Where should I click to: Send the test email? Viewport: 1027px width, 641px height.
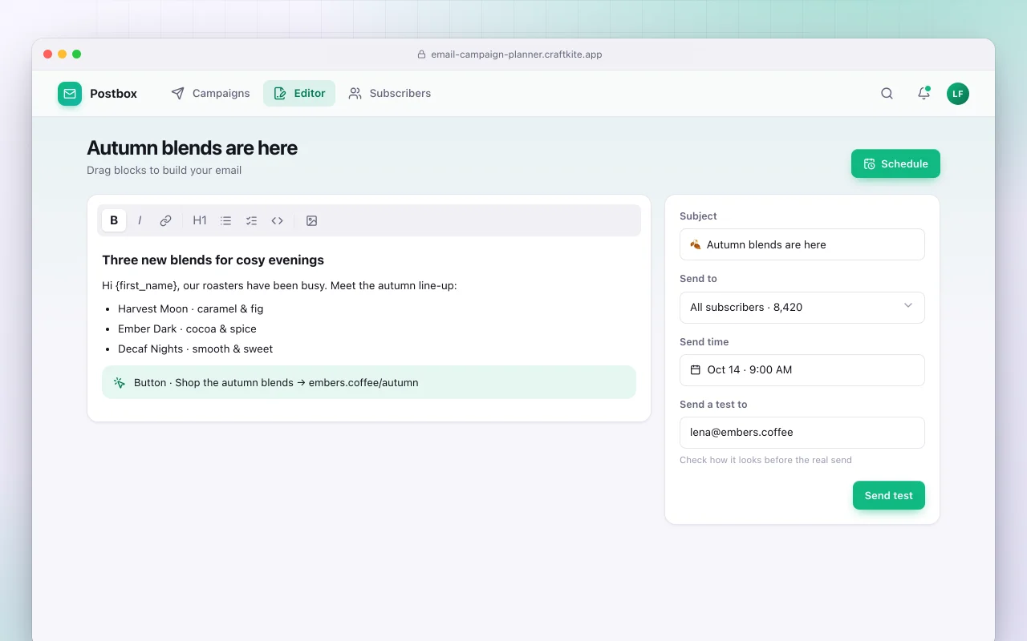tap(889, 495)
